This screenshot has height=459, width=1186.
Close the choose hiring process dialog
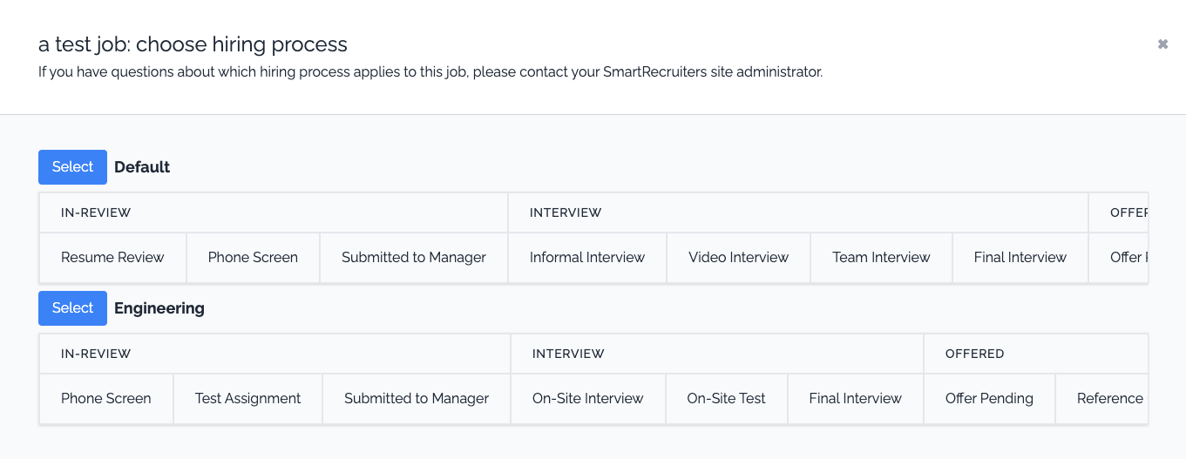point(1162,44)
